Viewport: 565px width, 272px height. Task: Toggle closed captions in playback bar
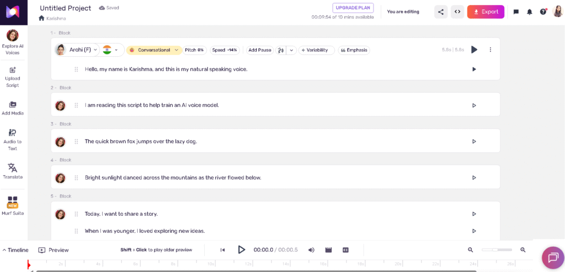(345, 250)
